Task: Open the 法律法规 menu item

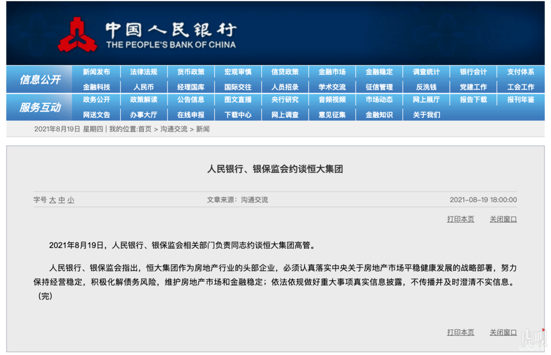Action: tap(143, 72)
